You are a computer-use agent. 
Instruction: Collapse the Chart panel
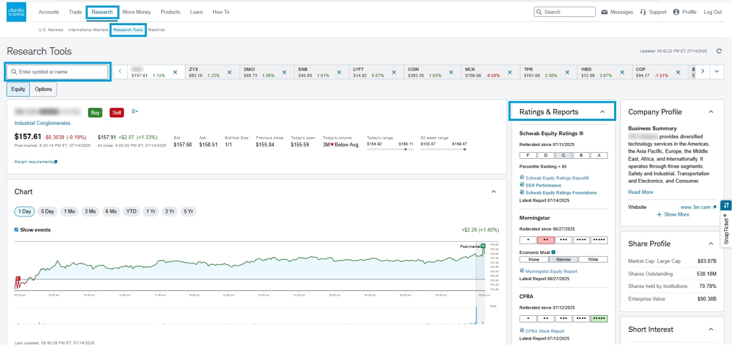(494, 191)
